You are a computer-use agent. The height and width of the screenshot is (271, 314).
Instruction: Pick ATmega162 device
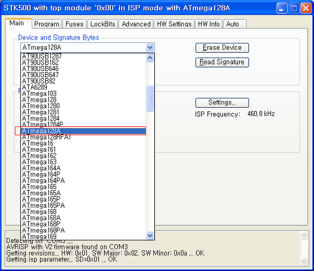point(83,156)
